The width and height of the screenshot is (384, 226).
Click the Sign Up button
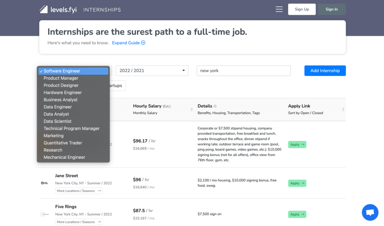(x=302, y=9)
